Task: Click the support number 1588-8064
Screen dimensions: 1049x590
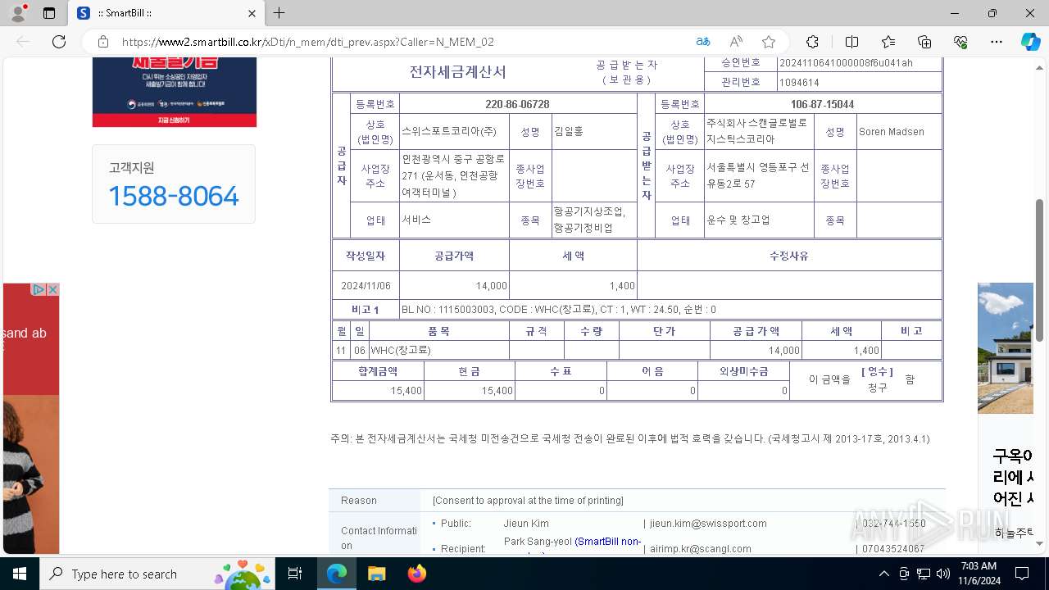Action: click(174, 196)
